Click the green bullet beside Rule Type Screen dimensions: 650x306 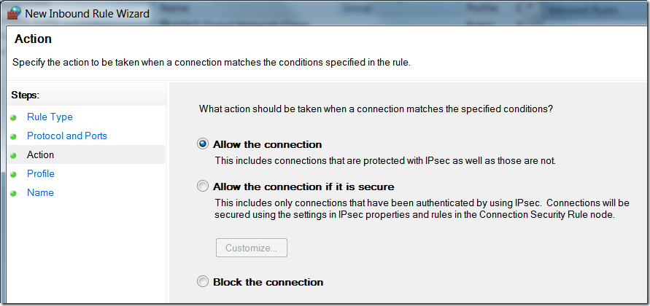13,118
